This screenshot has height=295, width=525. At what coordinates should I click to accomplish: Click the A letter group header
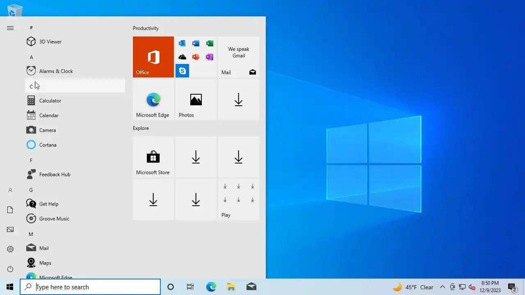click(x=75, y=57)
